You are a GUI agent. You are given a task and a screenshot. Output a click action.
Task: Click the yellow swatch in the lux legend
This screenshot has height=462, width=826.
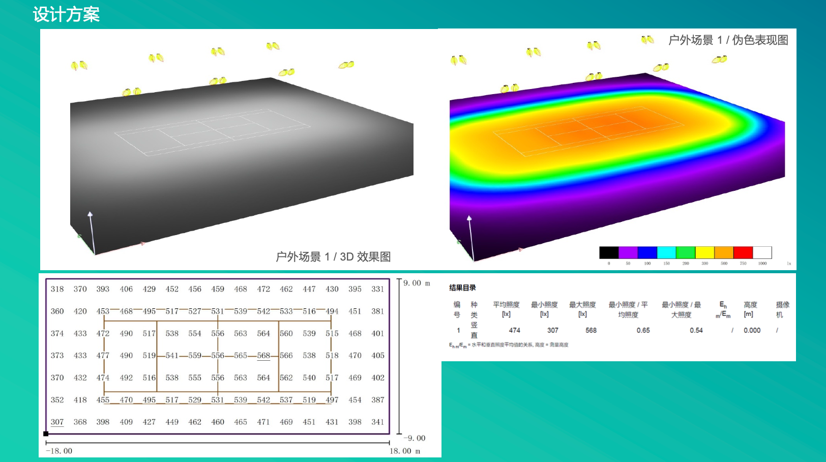tap(704, 252)
